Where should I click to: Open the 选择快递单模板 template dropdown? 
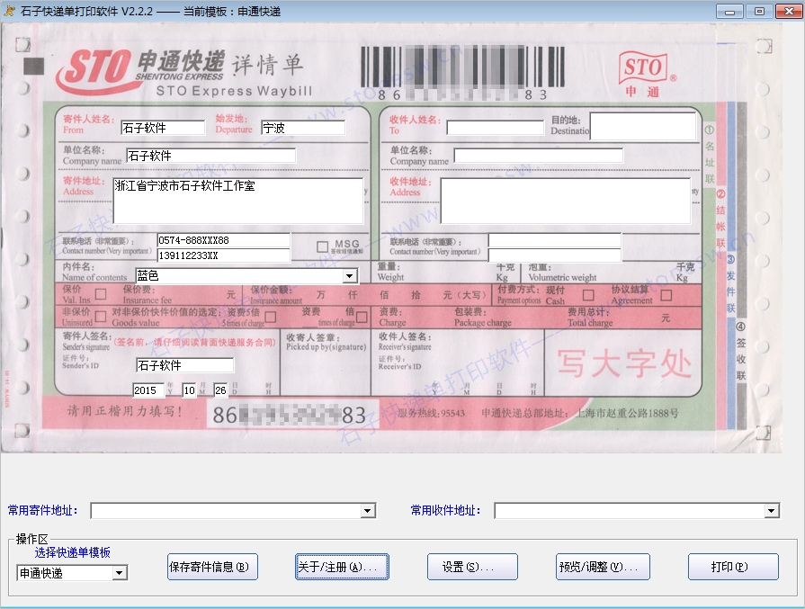pyautogui.click(x=120, y=572)
